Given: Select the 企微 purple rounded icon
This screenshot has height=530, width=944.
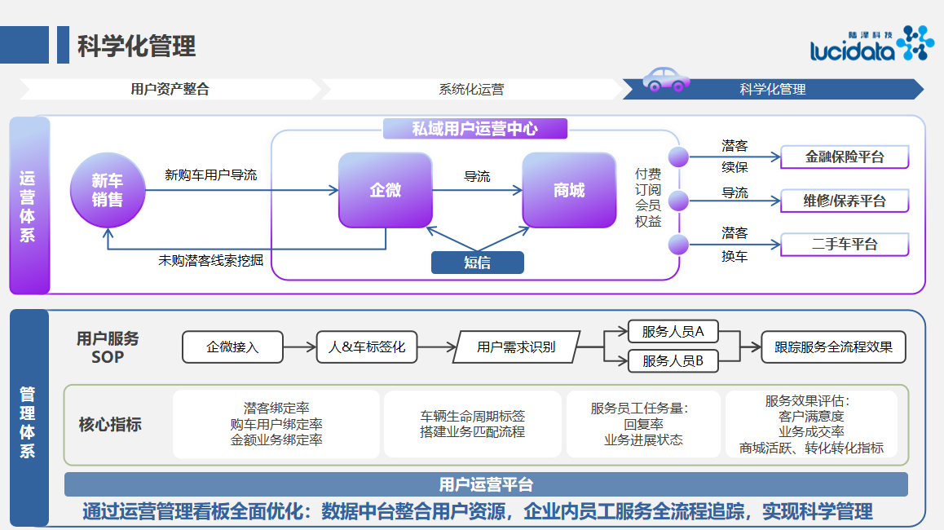Looking at the screenshot, I should pos(385,190).
